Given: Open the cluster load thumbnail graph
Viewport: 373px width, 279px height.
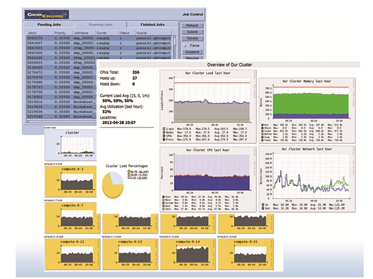Looking at the screenshot, I should point(71,144).
